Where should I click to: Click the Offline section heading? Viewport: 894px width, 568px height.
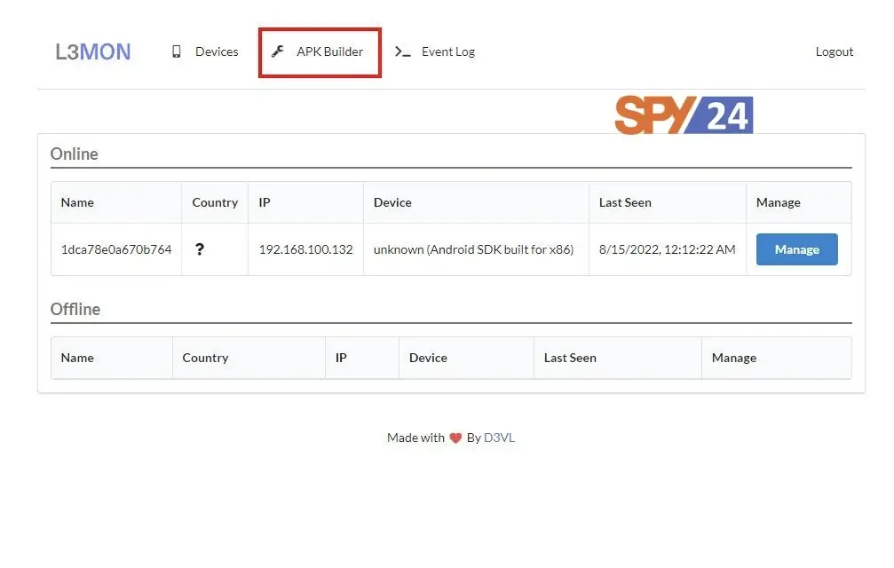(x=75, y=310)
